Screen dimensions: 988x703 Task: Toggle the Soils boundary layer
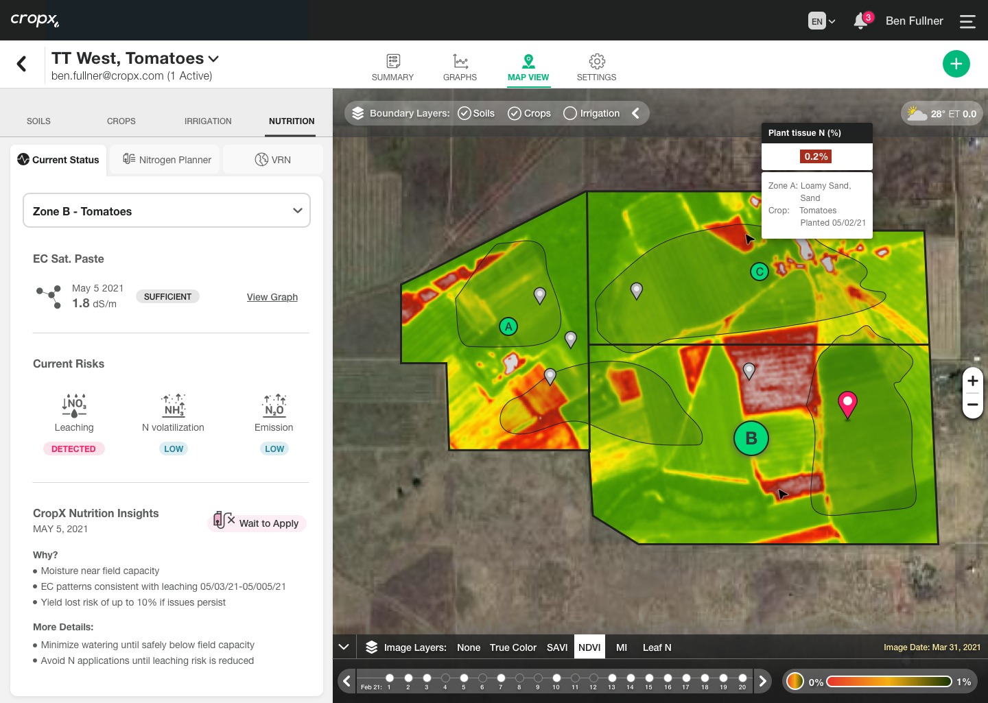(476, 113)
